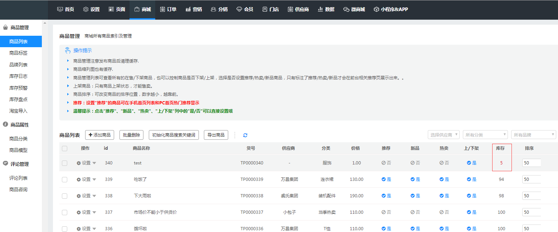Switch to the 订单 tab in top menu
Viewport: 558px width, 232px height.
(168, 9)
